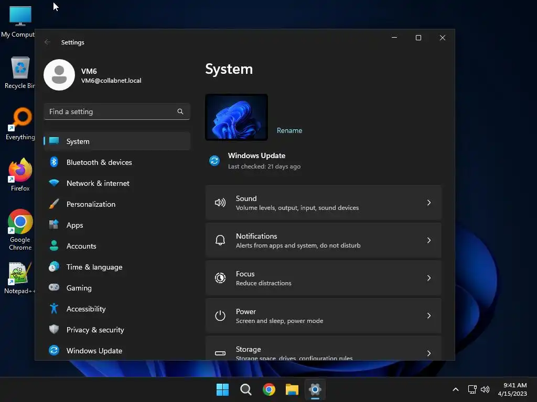Click the Windows Update sidebar sync icon
This screenshot has width=537, height=402.
pyautogui.click(x=54, y=350)
